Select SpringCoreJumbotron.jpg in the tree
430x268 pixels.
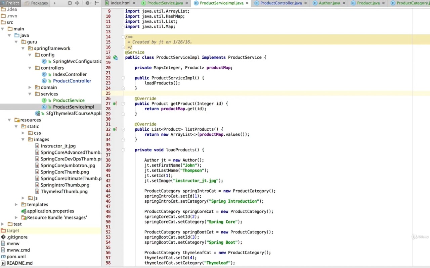68,165
